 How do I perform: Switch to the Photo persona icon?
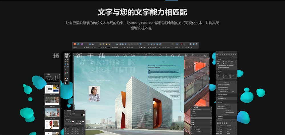[82, 44]
